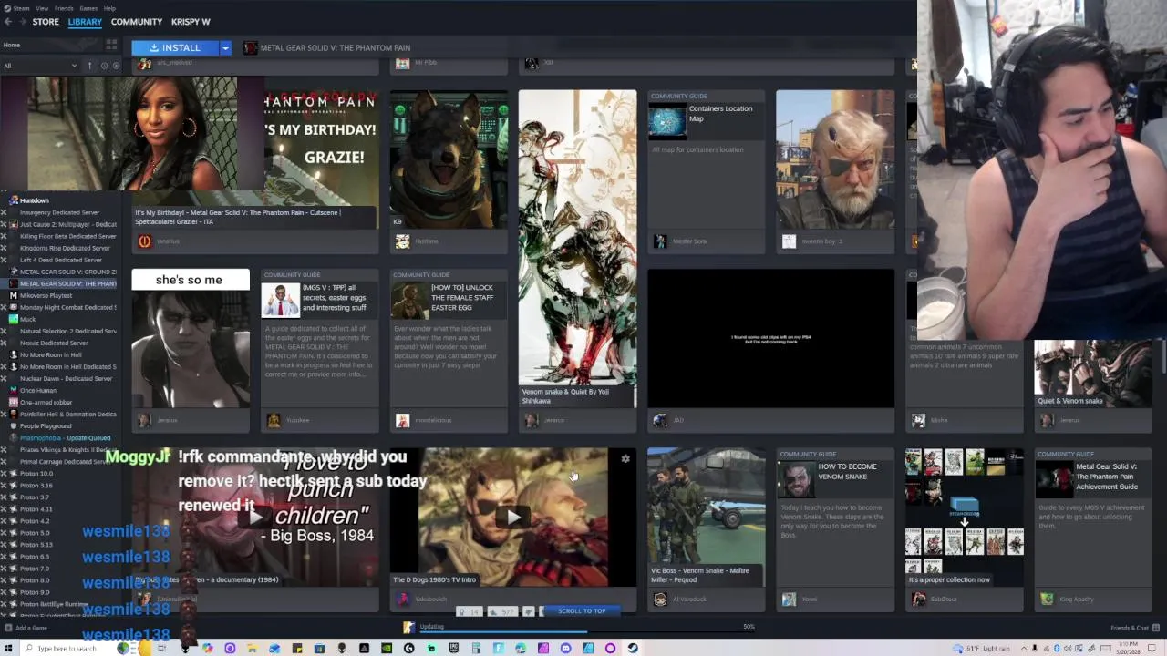Open Venom snake & Quiet by Yoji Shinkawa artwork
This screenshot has height=656, width=1167.
click(x=577, y=248)
